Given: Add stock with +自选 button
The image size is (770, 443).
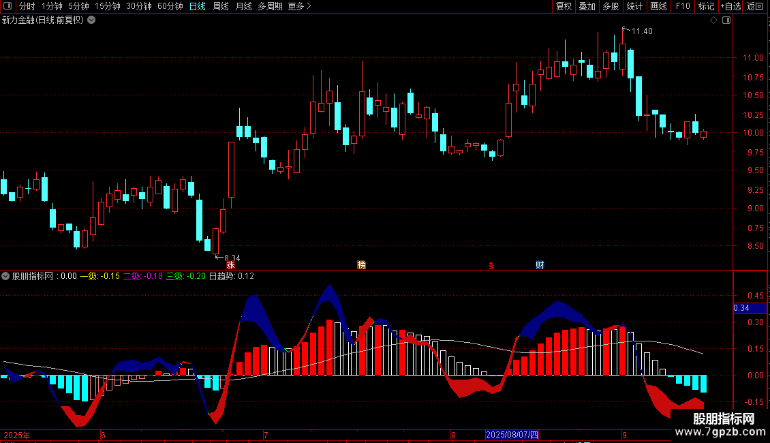Looking at the screenshot, I should pyautogui.click(x=730, y=6).
